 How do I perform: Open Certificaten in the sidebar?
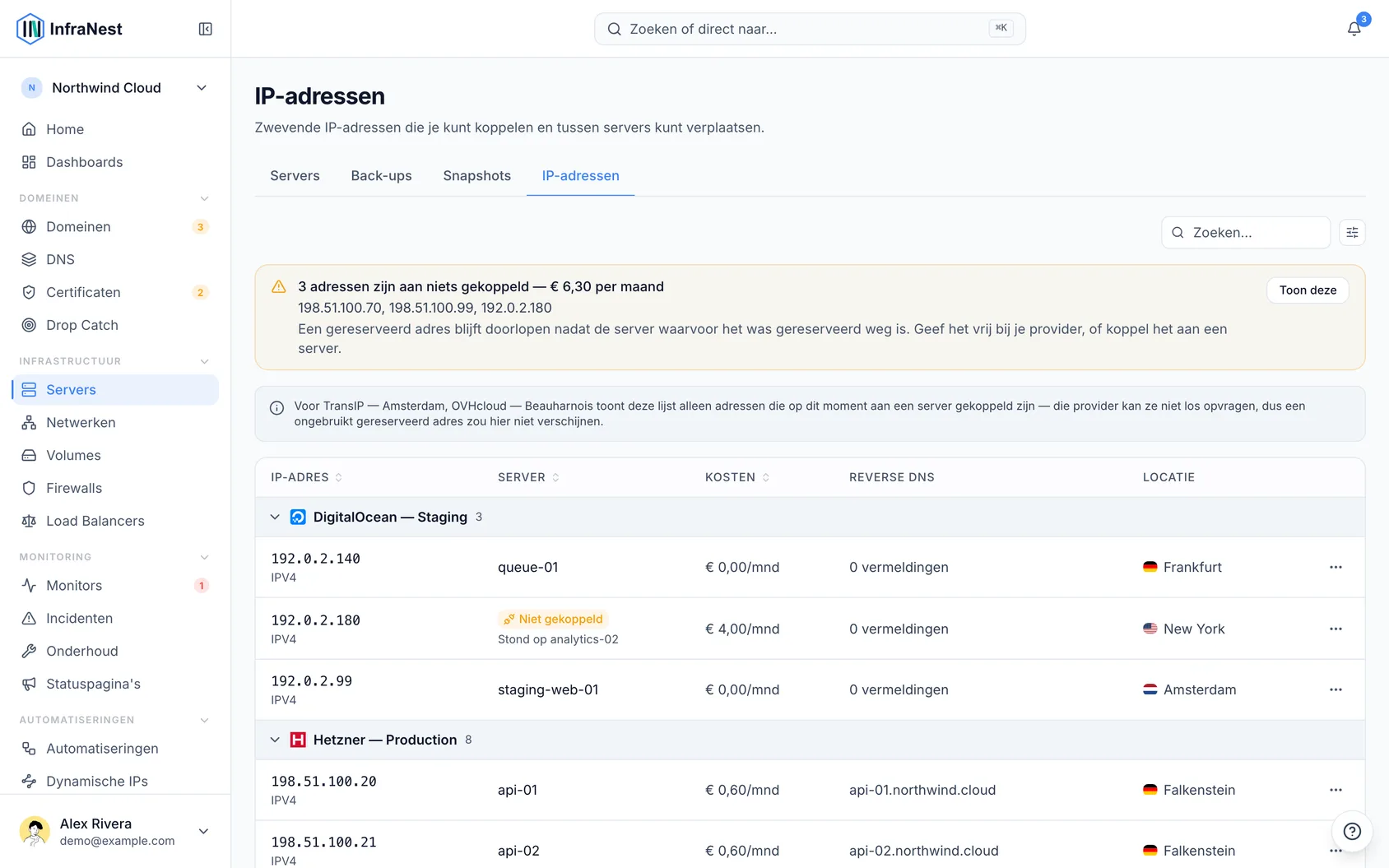coord(115,292)
